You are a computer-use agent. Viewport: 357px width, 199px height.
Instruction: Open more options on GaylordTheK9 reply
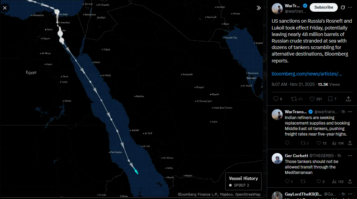pyautogui.click(x=350, y=194)
